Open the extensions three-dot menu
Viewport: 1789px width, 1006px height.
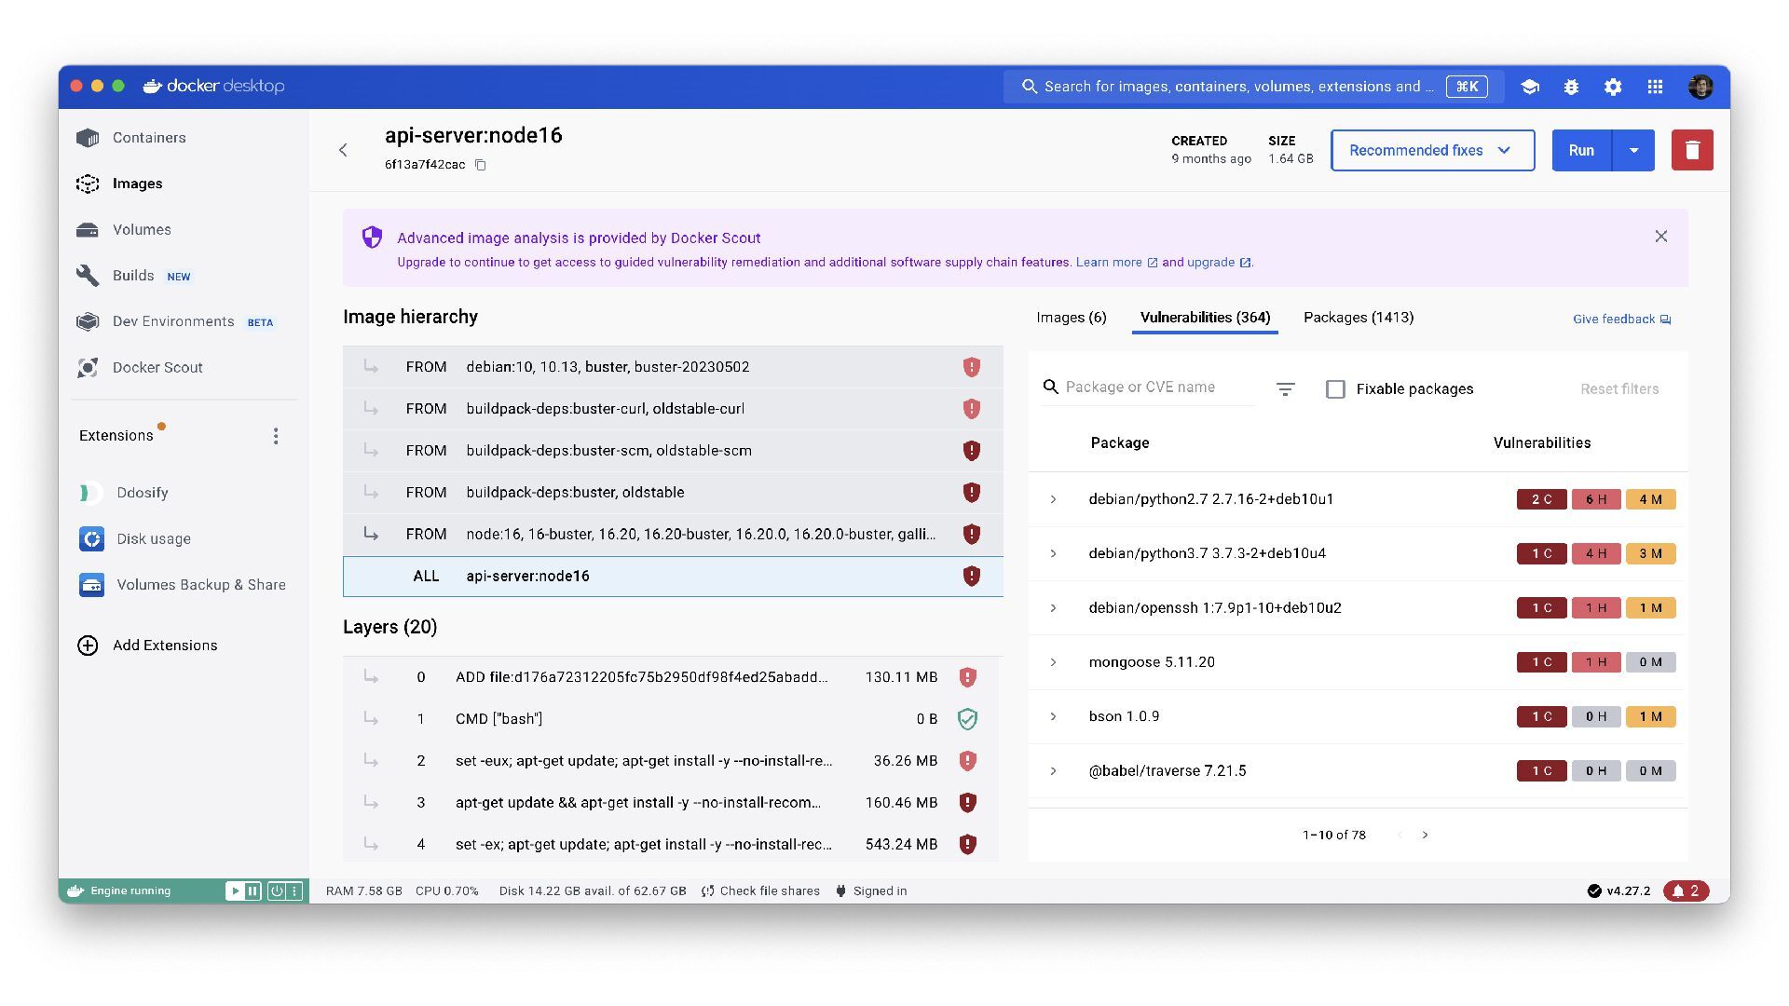[x=276, y=436]
